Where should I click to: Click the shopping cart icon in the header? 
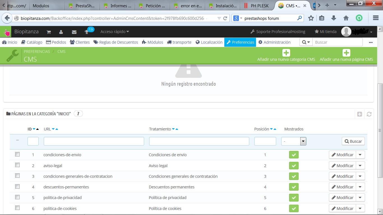[x=49, y=32]
